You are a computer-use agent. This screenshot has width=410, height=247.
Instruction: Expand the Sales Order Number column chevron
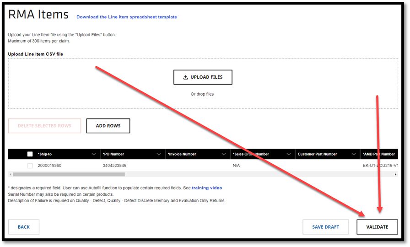point(289,154)
